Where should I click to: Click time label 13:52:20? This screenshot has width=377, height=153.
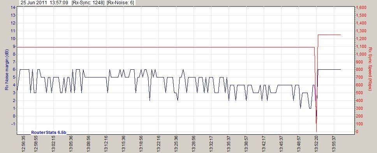click(317, 144)
